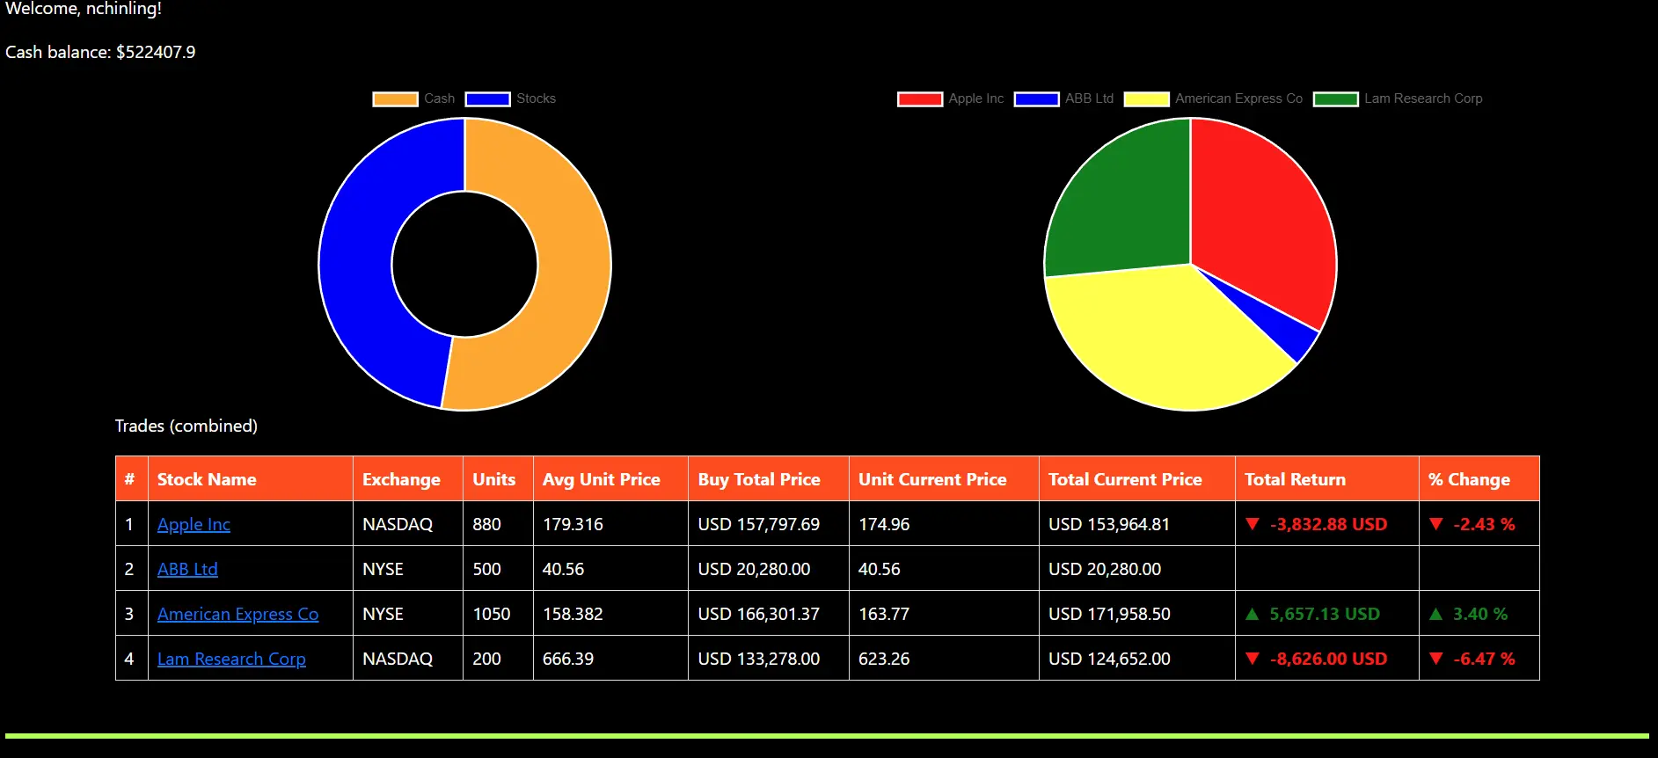The height and width of the screenshot is (758, 1658).
Task: Click the USD 20,280.00 Buy Total Price cell
Action: click(769, 569)
